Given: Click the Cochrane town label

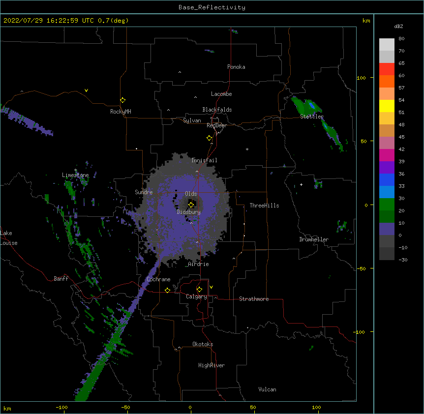Looking at the screenshot, I should point(158,279).
